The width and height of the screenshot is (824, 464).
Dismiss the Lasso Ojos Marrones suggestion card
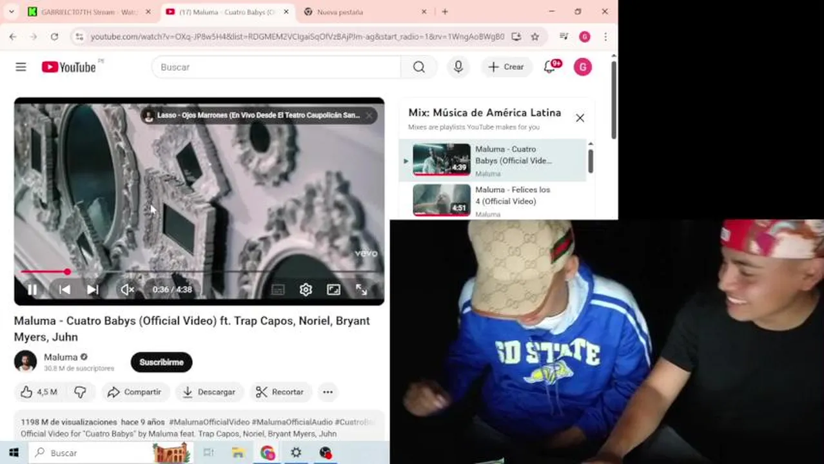(369, 115)
